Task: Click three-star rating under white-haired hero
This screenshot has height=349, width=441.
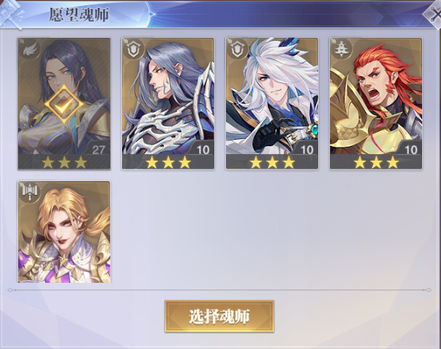Action: 272,162
